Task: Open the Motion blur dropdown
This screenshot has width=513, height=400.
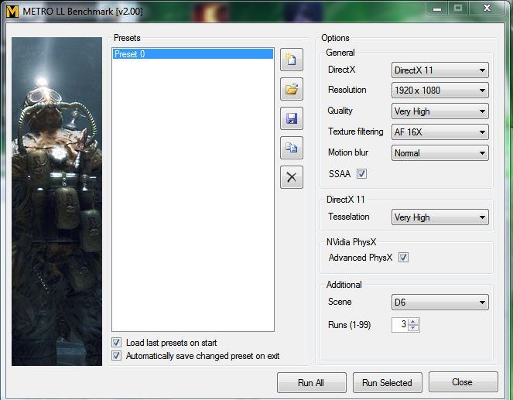Action: pos(440,153)
